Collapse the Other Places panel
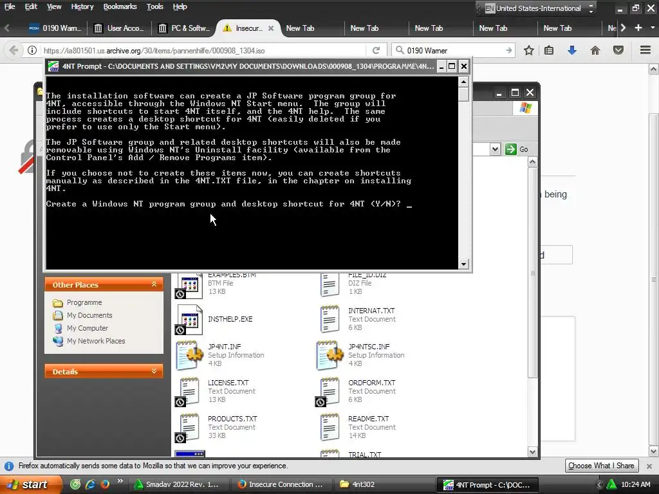Image resolution: width=659 pixels, height=494 pixels. 154,284
